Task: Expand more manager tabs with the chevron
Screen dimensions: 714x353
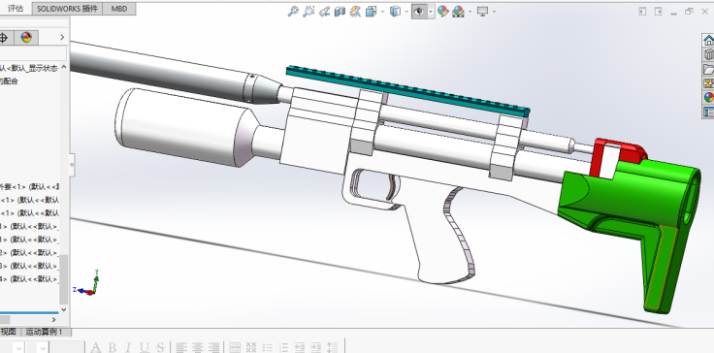Action: (62, 38)
